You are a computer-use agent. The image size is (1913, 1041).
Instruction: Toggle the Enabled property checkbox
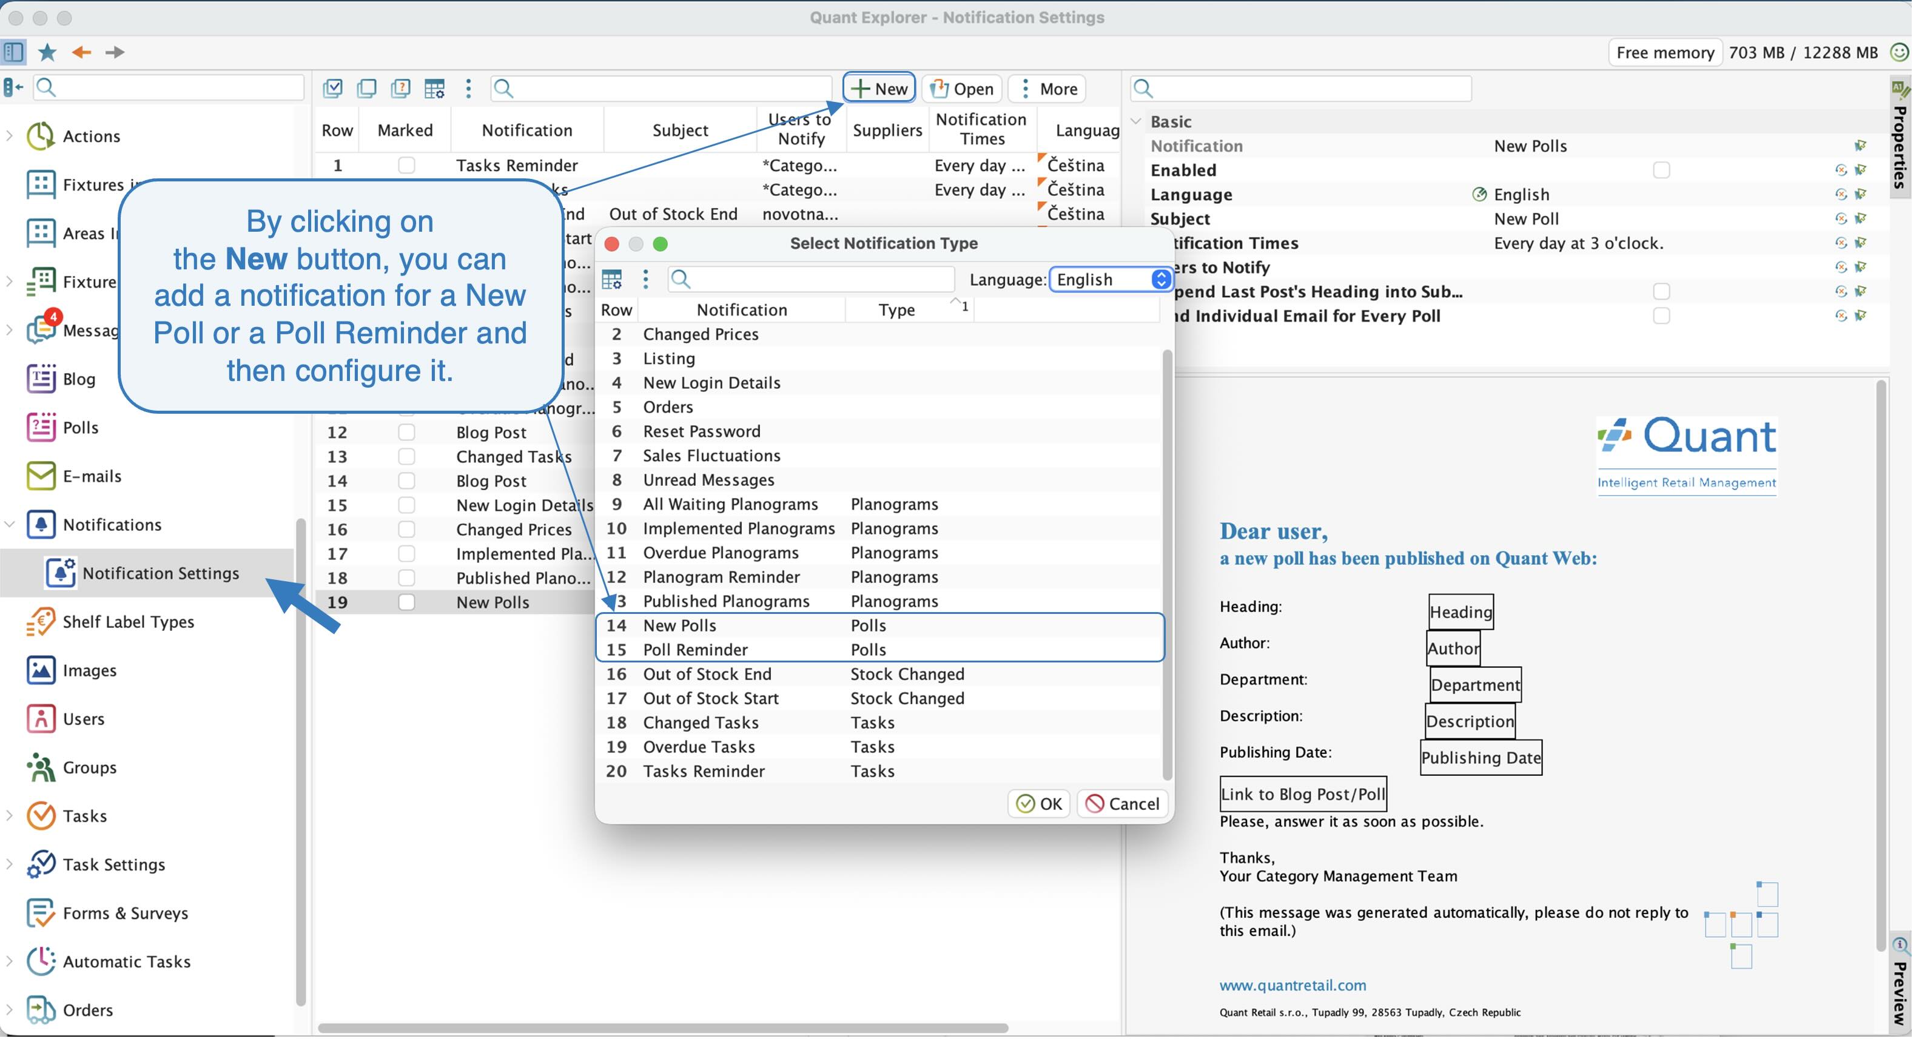1661,170
